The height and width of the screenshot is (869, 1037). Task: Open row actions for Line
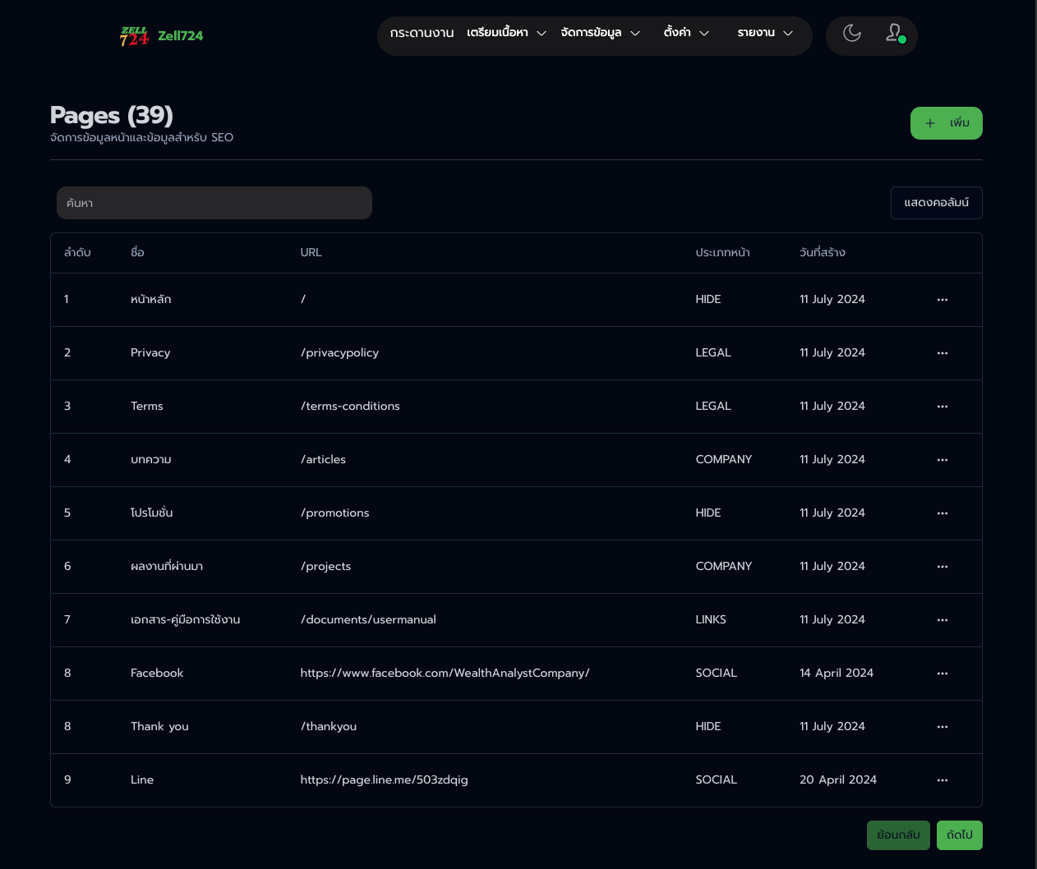(x=943, y=780)
